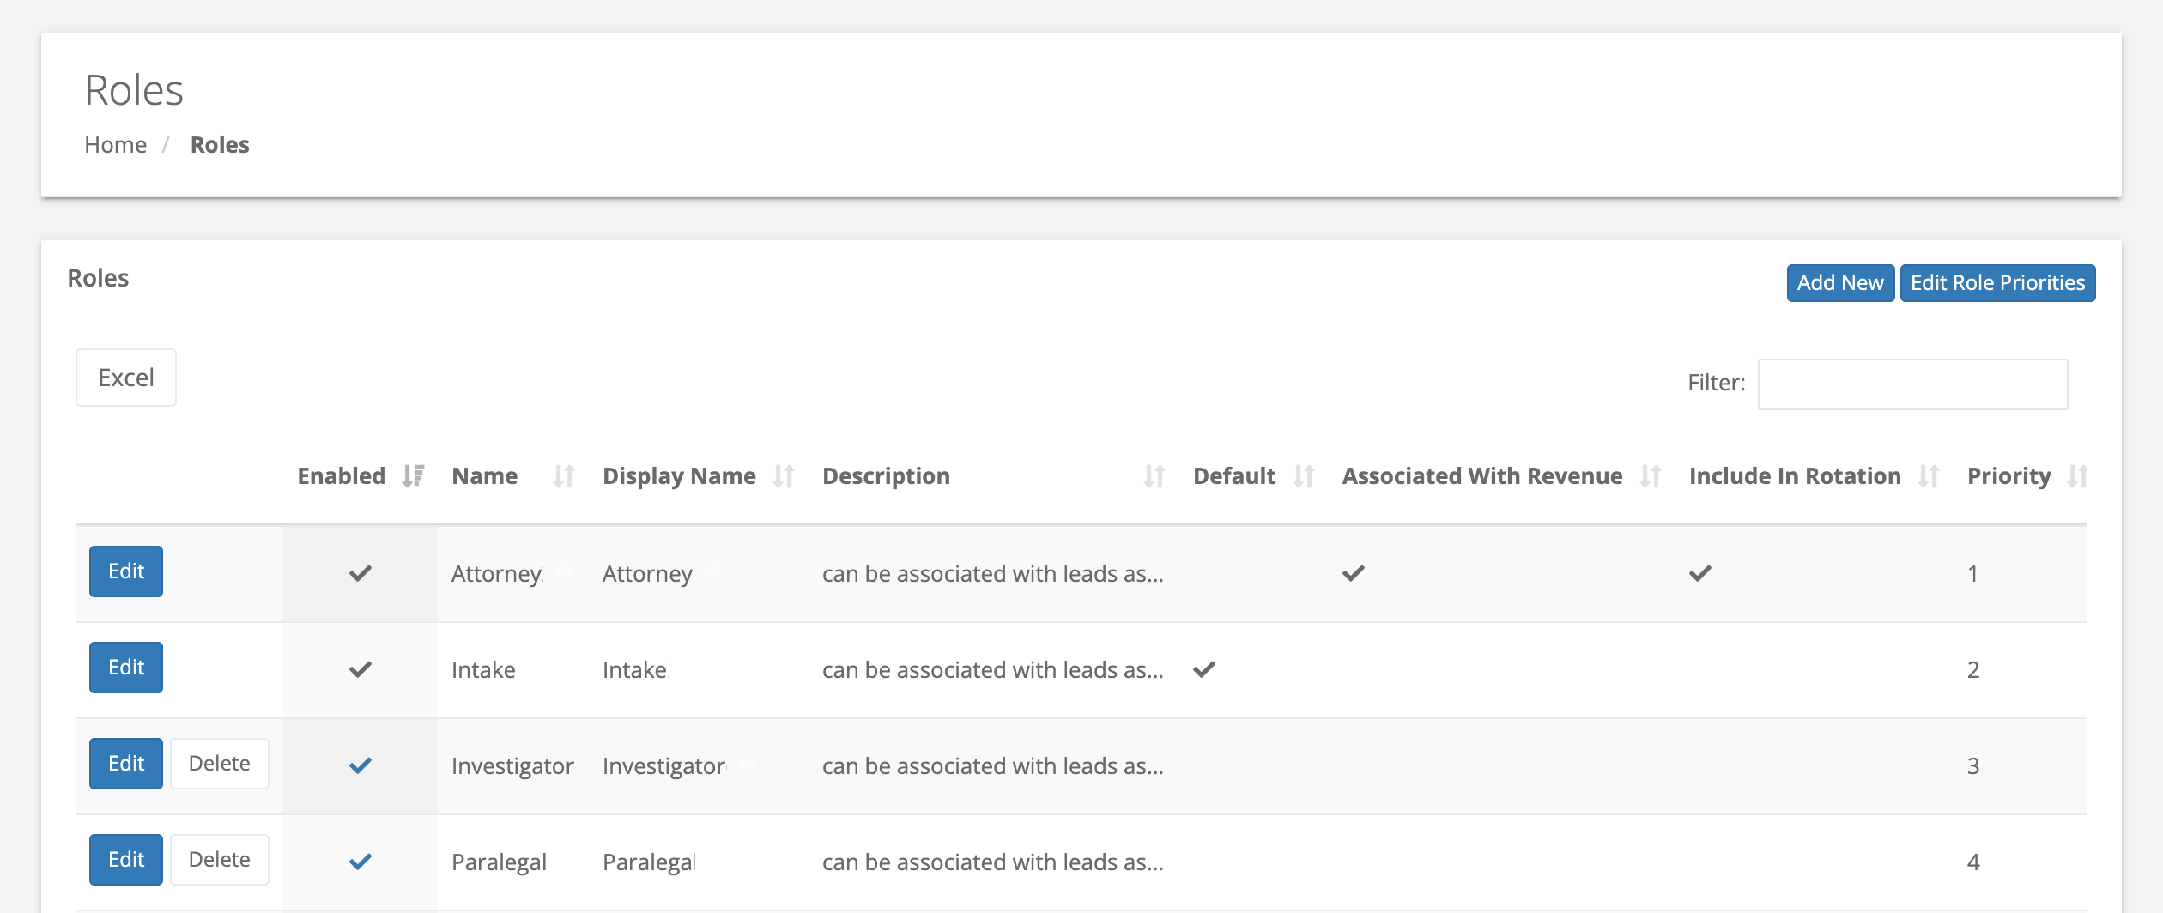
Task: Click Add New to create a role
Action: coord(1840,282)
